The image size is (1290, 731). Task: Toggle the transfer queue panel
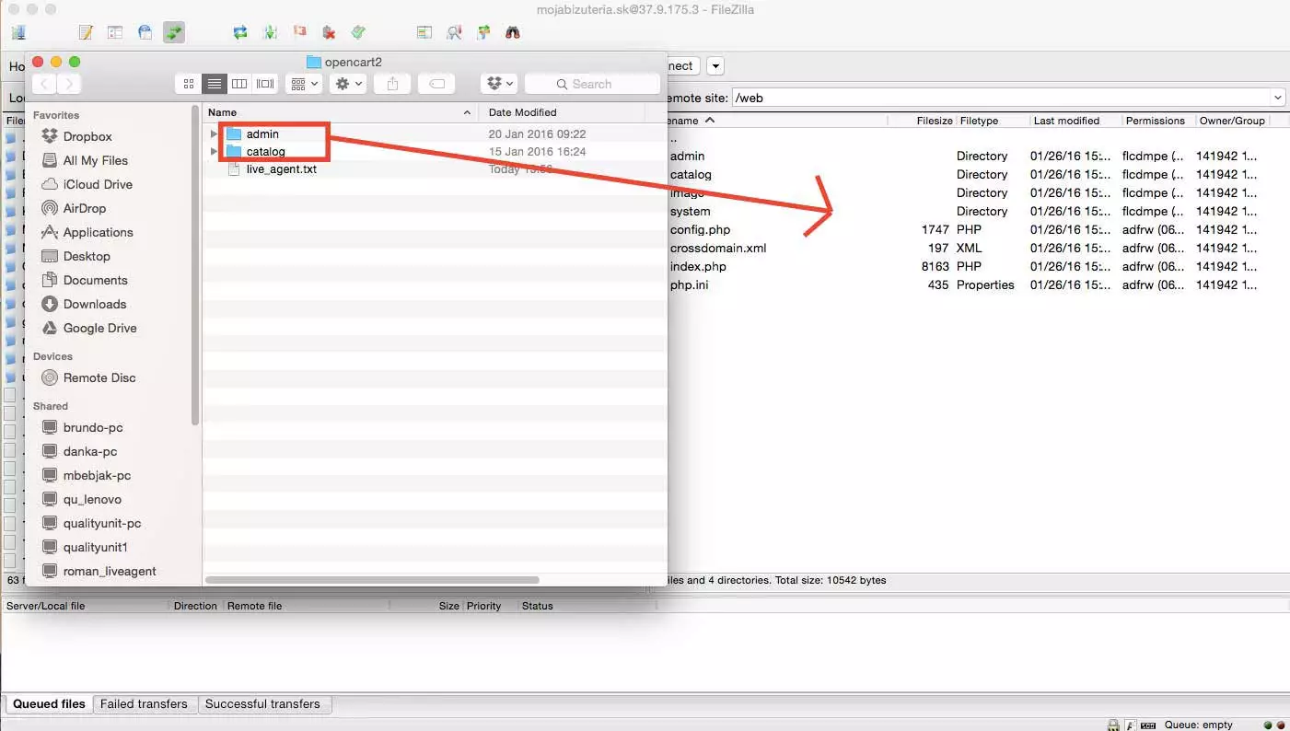(174, 31)
